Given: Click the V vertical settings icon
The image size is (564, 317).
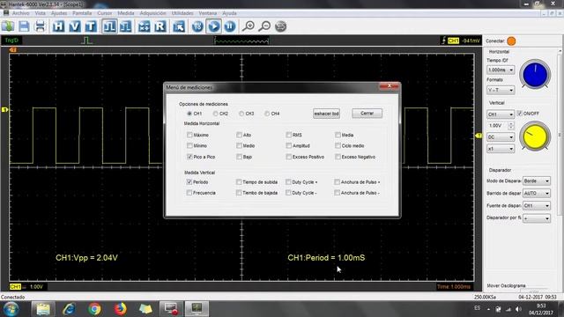Looking at the screenshot, I should [74, 26].
